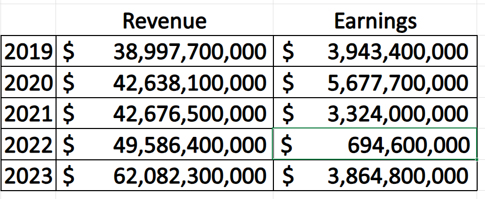Select revenue value 38,997,700,000
This screenshot has width=485, height=199.
coord(164,51)
